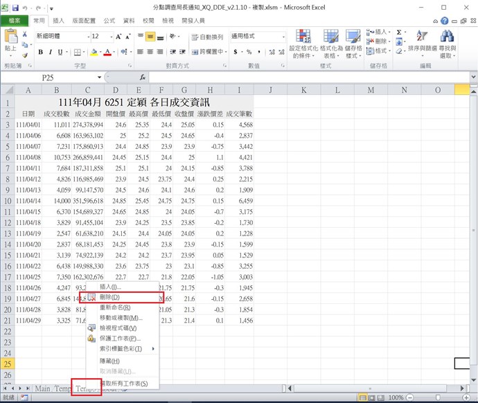The height and width of the screenshot is (403, 478).
Task: Click the Find & Select (尋找與選取) binoculars icon
Action: pos(447,43)
